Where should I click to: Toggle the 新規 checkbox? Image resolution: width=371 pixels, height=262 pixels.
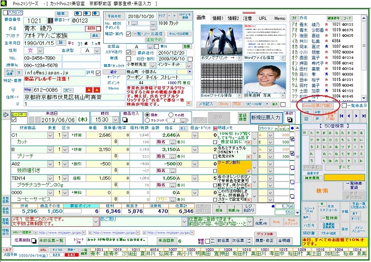point(128,58)
